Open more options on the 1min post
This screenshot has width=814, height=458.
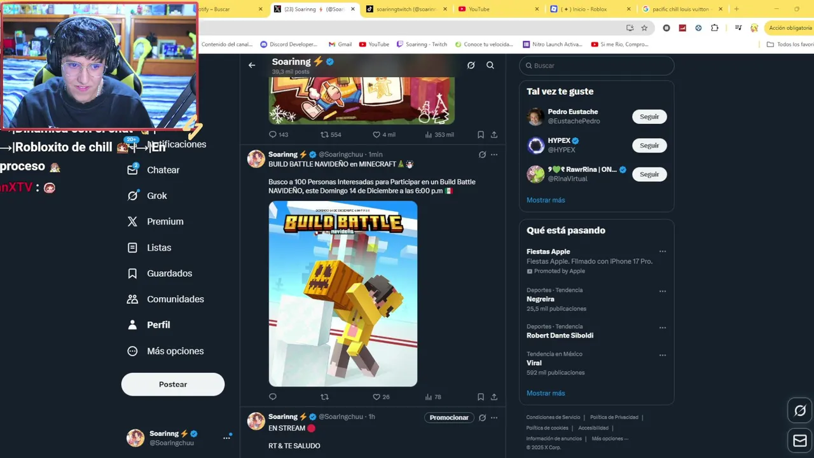click(x=494, y=155)
